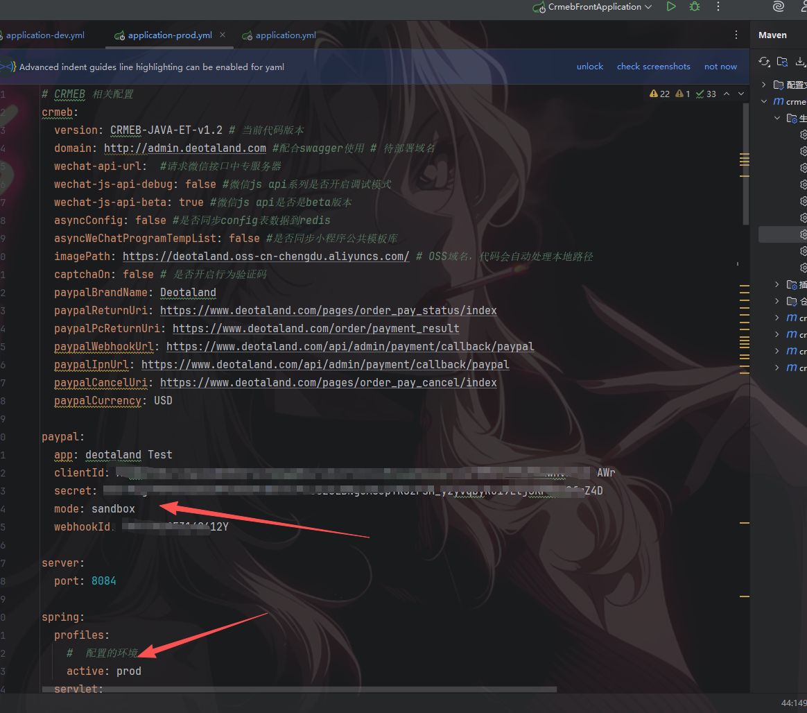The width and height of the screenshot is (807, 713).
Task: Click the swirl AI assistant icon
Action: [x=778, y=7]
